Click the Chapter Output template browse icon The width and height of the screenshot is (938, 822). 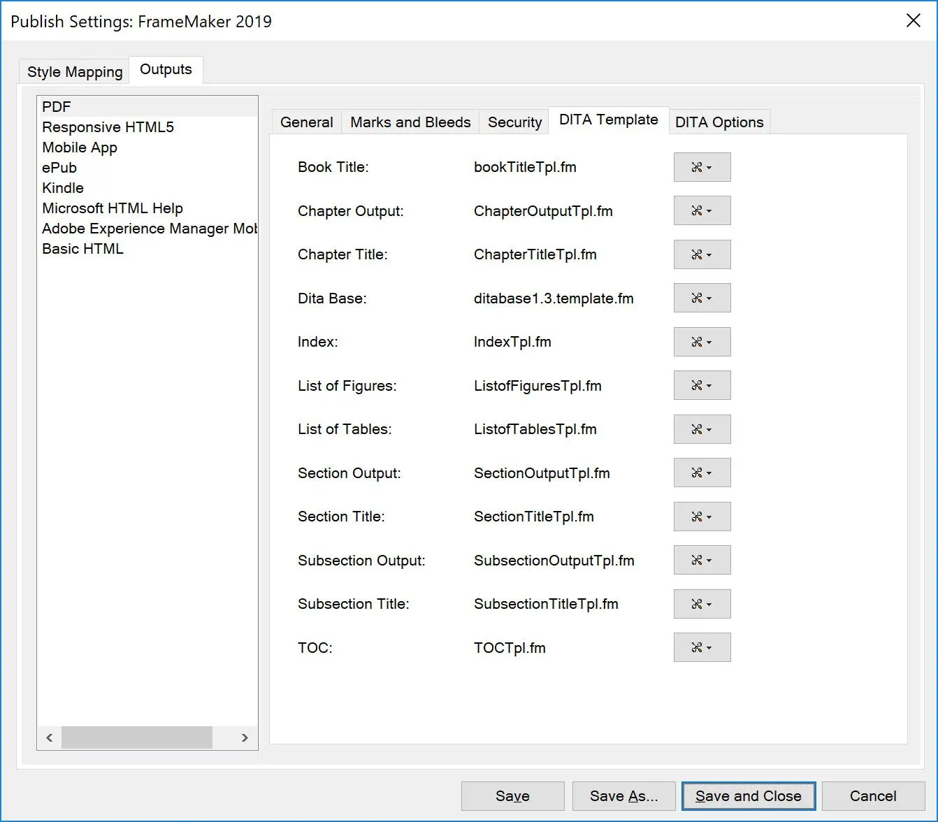702,210
